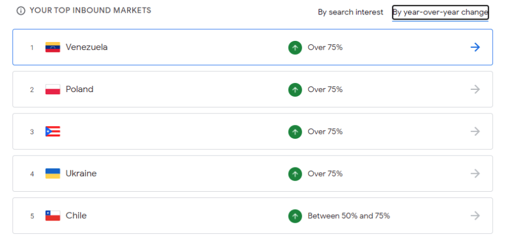Screen dimensions: 505x247
Task: Click the Ukraine flag icon
Action: (x=53, y=173)
